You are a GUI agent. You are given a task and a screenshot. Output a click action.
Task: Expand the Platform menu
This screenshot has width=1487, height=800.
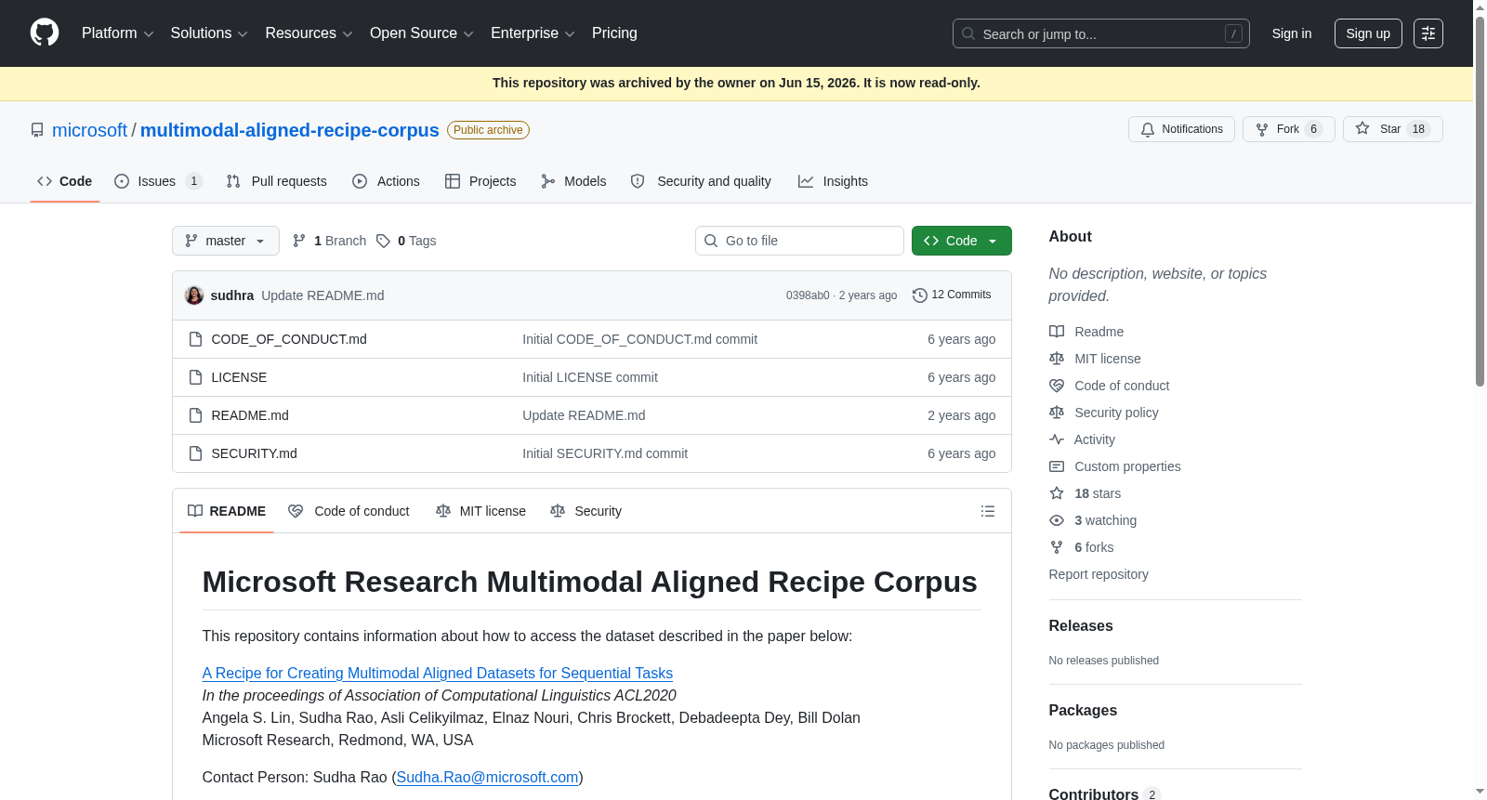[117, 33]
